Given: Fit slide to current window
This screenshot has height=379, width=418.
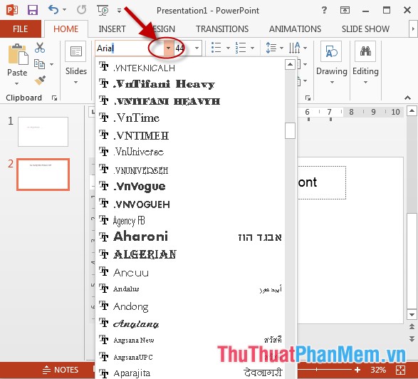Looking at the screenshot, I should 401,370.
